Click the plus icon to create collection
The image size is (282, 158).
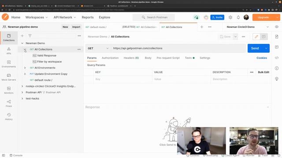(22, 36)
